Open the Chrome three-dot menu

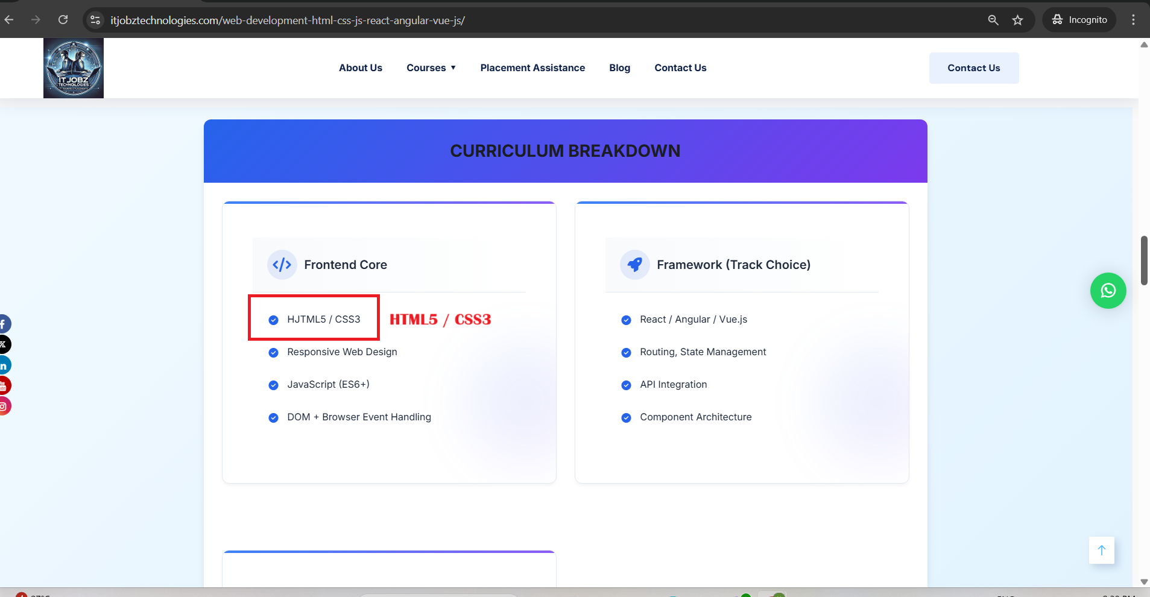pyautogui.click(x=1133, y=20)
